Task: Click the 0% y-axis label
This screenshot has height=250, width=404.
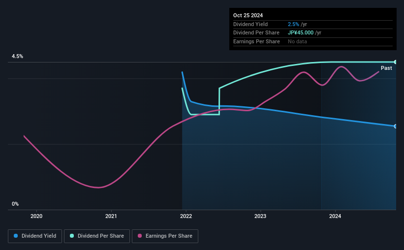Action: [x=15, y=204]
